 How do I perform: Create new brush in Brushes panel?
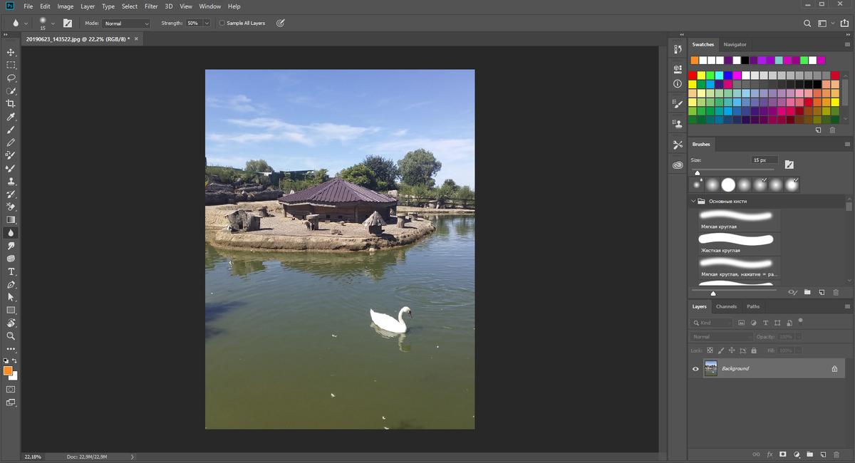tap(822, 292)
